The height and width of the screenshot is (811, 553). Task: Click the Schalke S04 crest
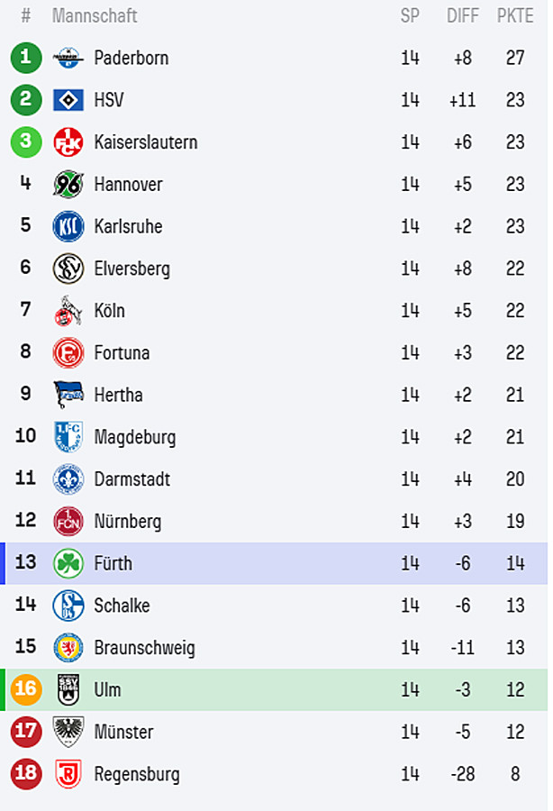click(x=68, y=606)
